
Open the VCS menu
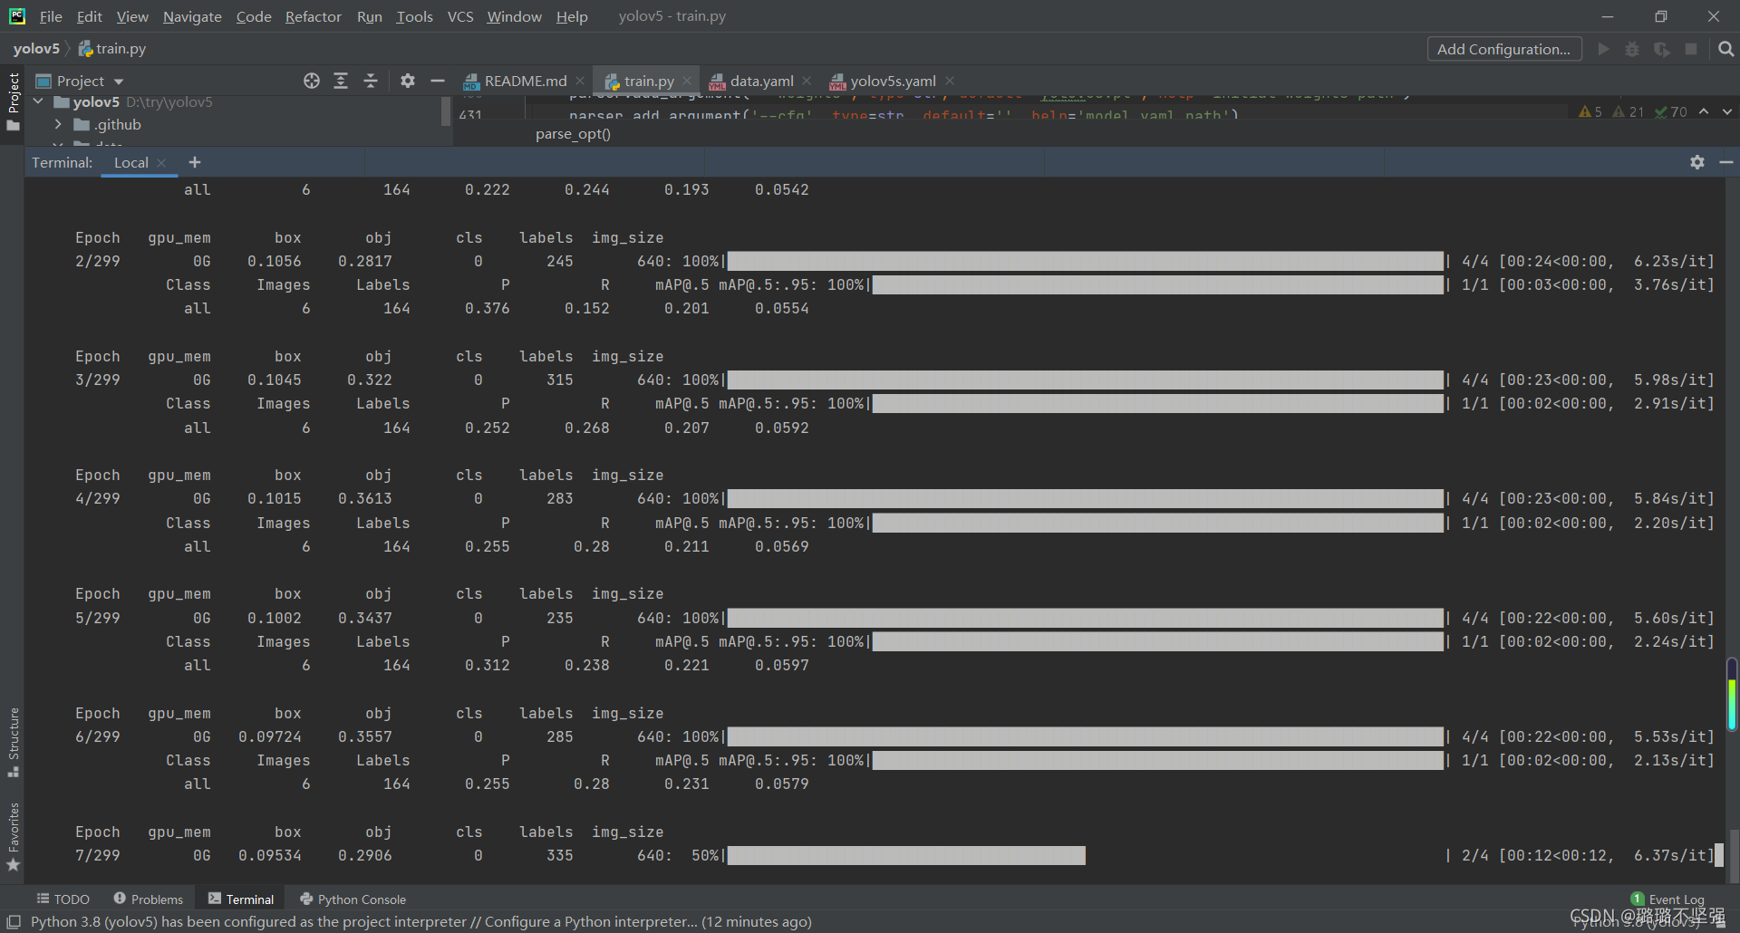(x=460, y=16)
